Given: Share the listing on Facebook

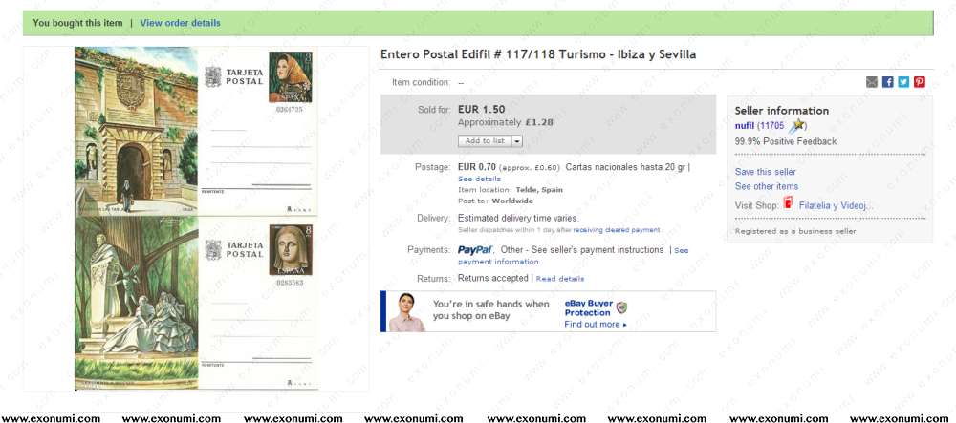Looking at the screenshot, I should [888, 81].
